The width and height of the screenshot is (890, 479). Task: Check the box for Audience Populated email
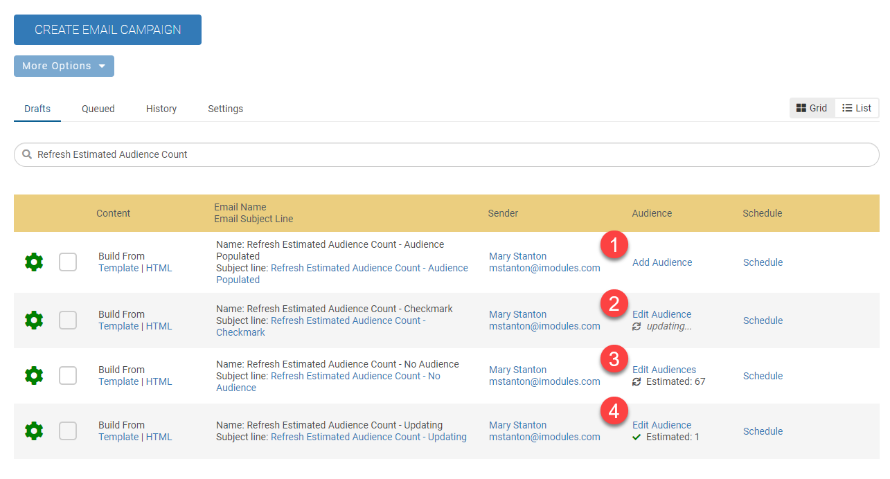click(x=68, y=262)
